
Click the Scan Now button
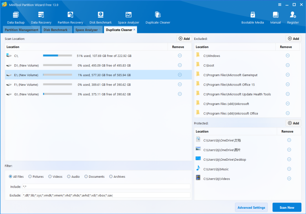[x=287, y=207]
